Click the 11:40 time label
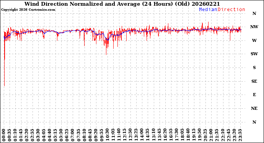 (x=119, y=135)
